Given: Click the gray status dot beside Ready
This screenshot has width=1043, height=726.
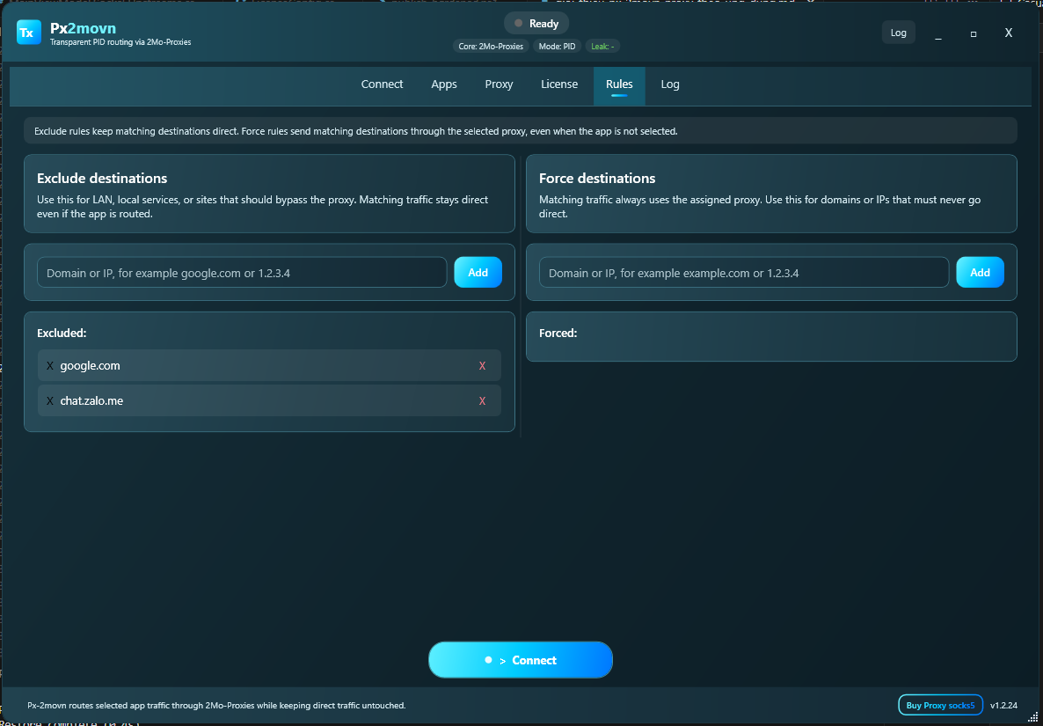Looking at the screenshot, I should (x=519, y=23).
